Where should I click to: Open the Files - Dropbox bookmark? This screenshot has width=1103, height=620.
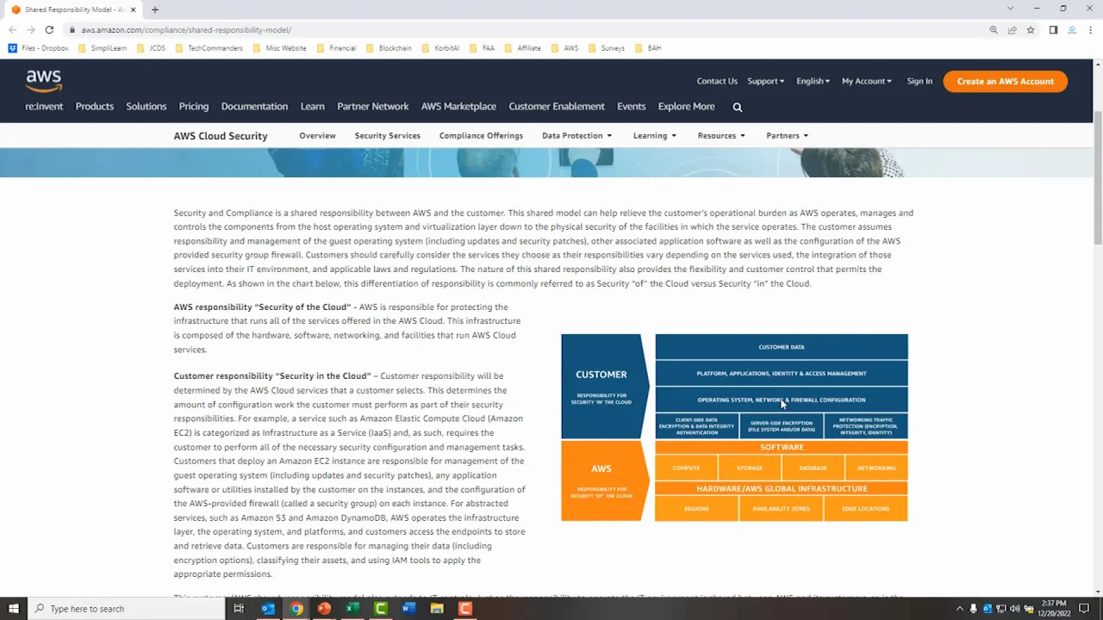(x=38, y=48)
